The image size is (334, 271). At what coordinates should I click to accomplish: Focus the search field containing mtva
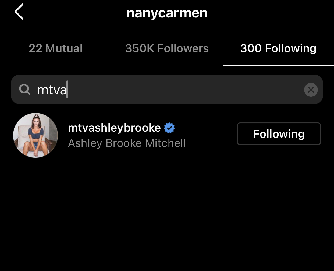(167, 89)
